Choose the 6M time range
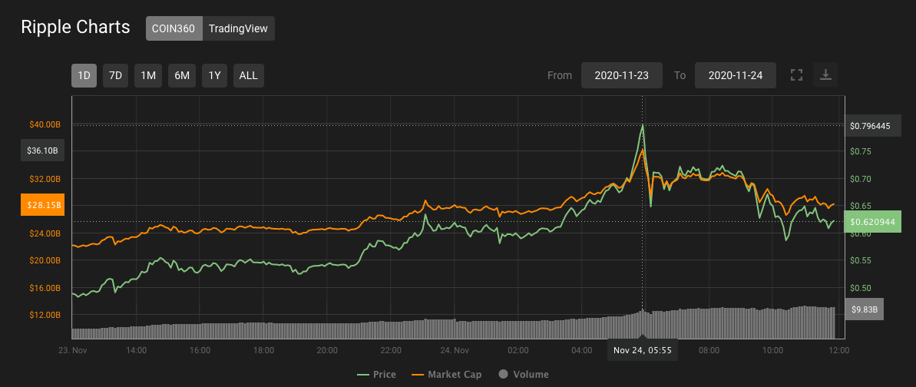 [x=182, y=75]
